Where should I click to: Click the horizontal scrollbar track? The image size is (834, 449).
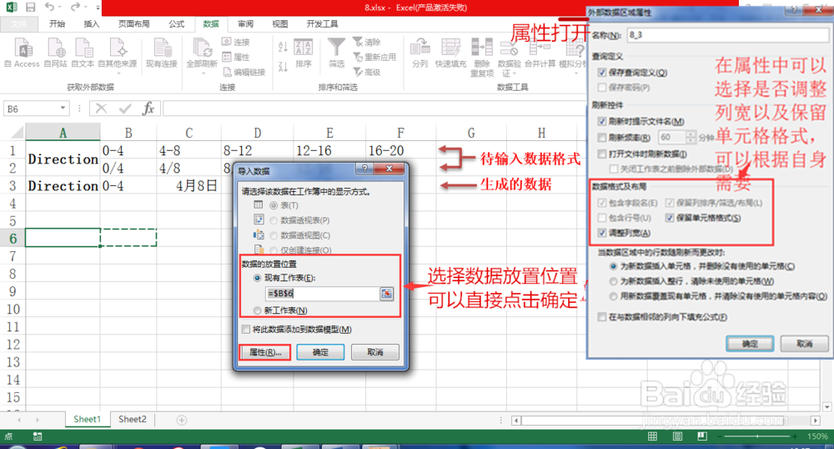click(665, 421)
